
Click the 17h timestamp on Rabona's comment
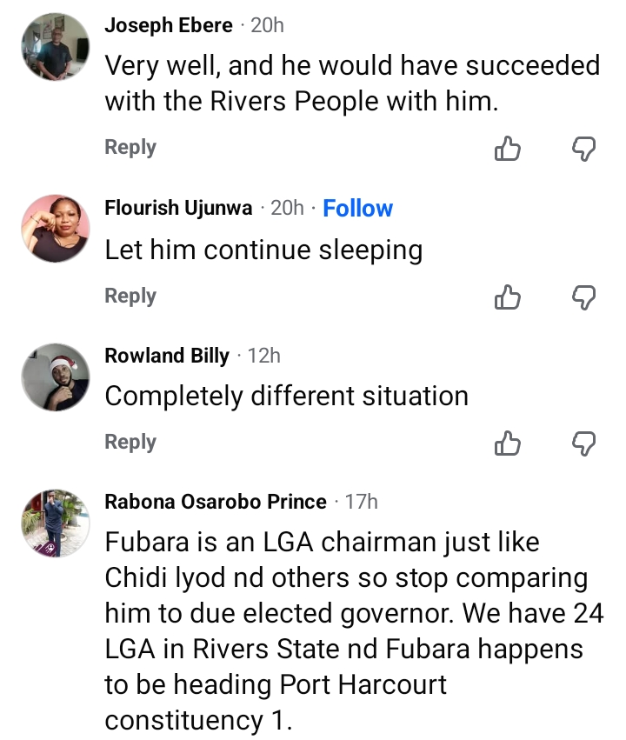tap(362, 502)
